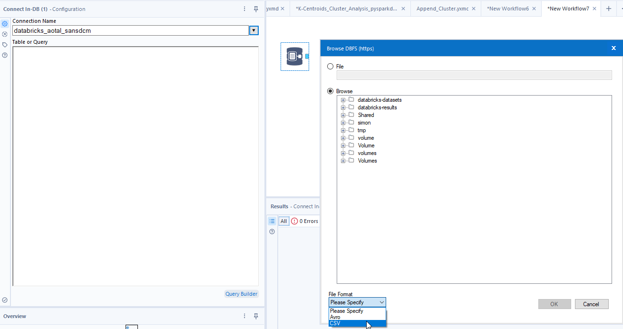This screenshot has height=329, width=623.
Task: Expand the Shared folder in the tree
Action: pyautogui.click(x=343, y=115)
